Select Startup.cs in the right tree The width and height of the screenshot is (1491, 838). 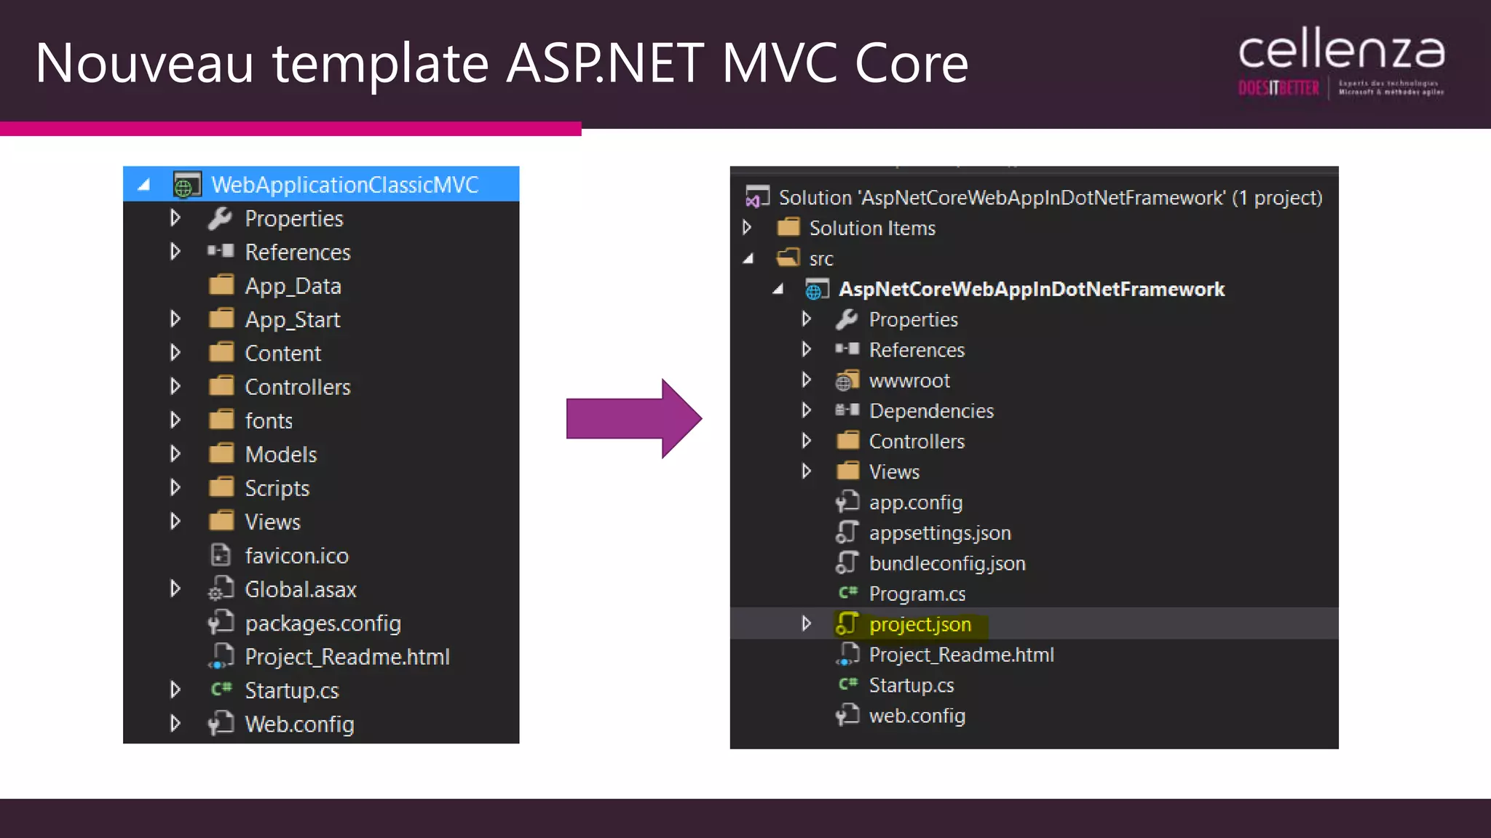pos(911,685)
